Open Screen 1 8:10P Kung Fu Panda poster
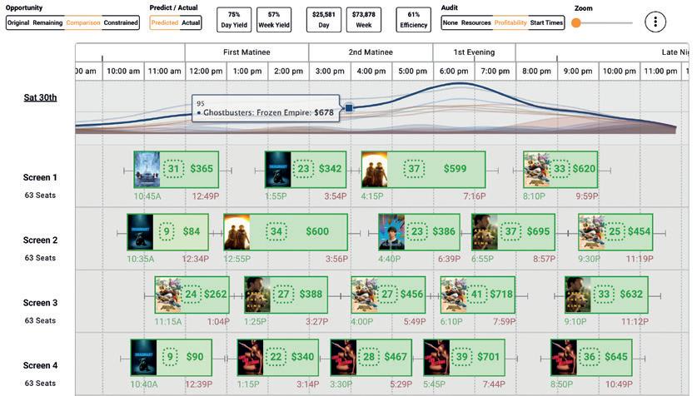697x396 pixels. tap(536, 170)
